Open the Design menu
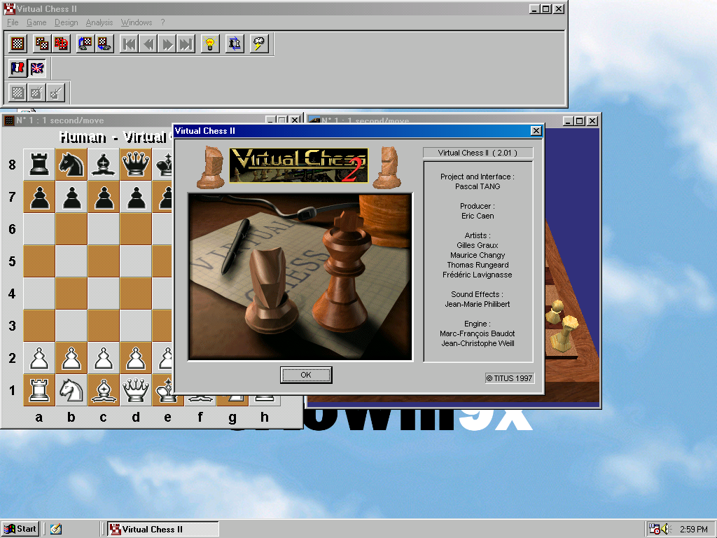This screenshot has height=538, width=717. point(67,22)
